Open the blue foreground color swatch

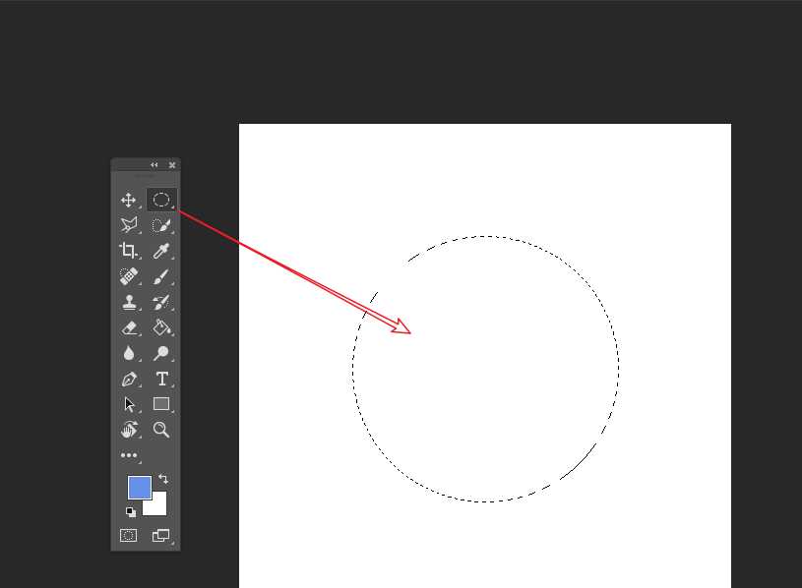pyautogui.click(x=139, y=487)
